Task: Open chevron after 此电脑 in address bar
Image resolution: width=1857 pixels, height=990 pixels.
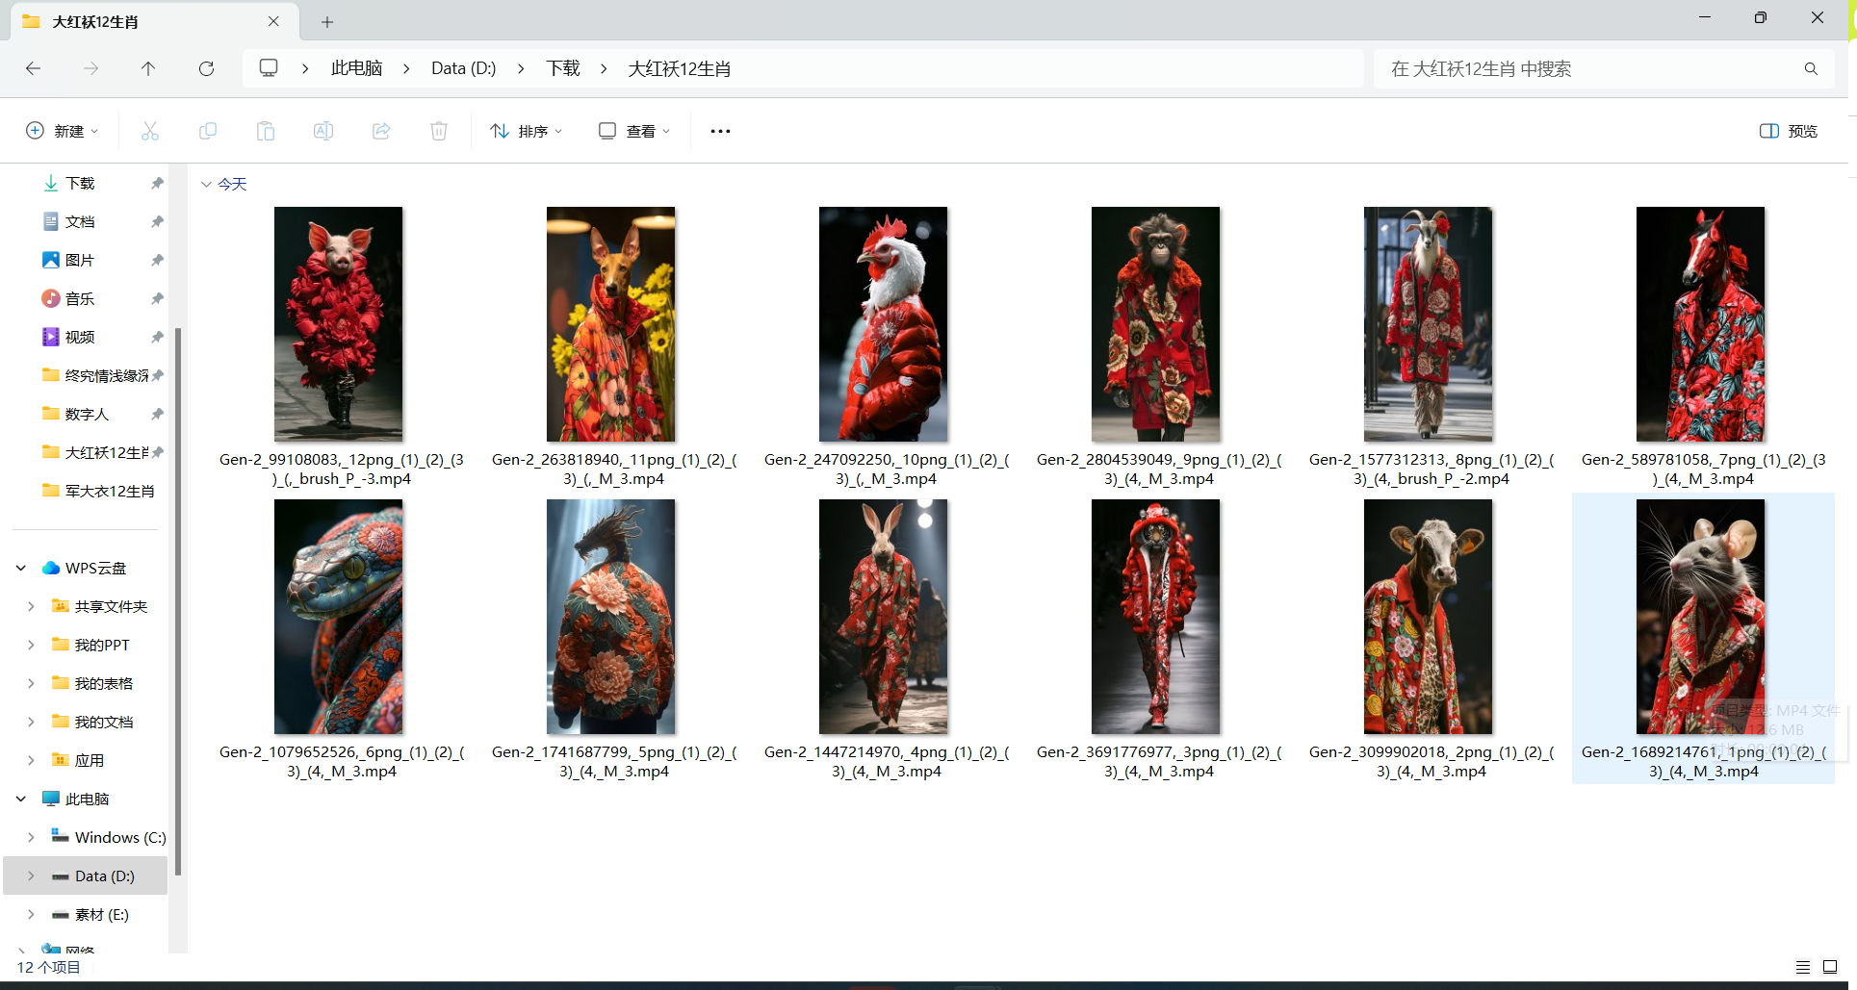Action: [406, 68]
